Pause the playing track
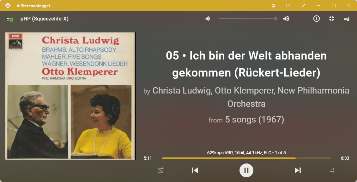Viewport: 357px width, 182px height. pos(246,170)
